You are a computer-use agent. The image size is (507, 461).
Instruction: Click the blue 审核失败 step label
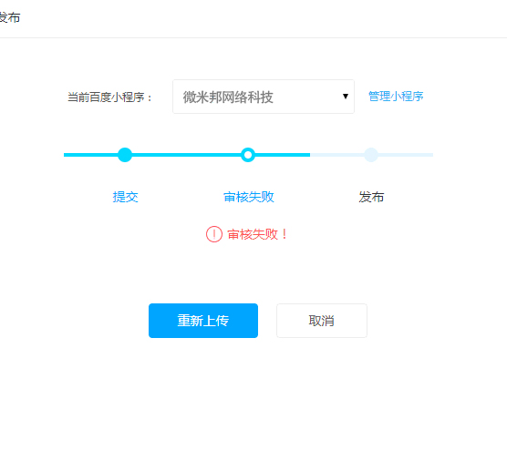coord(249,197)
